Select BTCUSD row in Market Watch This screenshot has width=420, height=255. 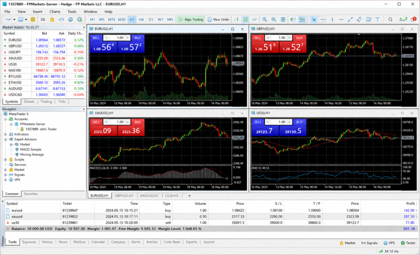[x=43, y=77]
